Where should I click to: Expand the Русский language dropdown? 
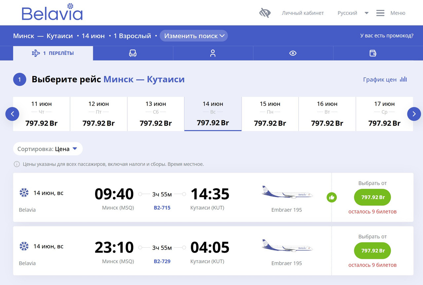point(353,13)
